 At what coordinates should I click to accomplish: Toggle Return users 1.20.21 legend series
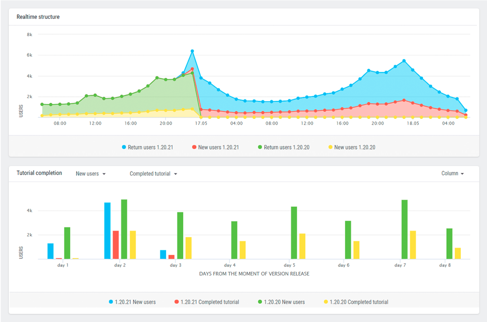(x=147, y=148)
